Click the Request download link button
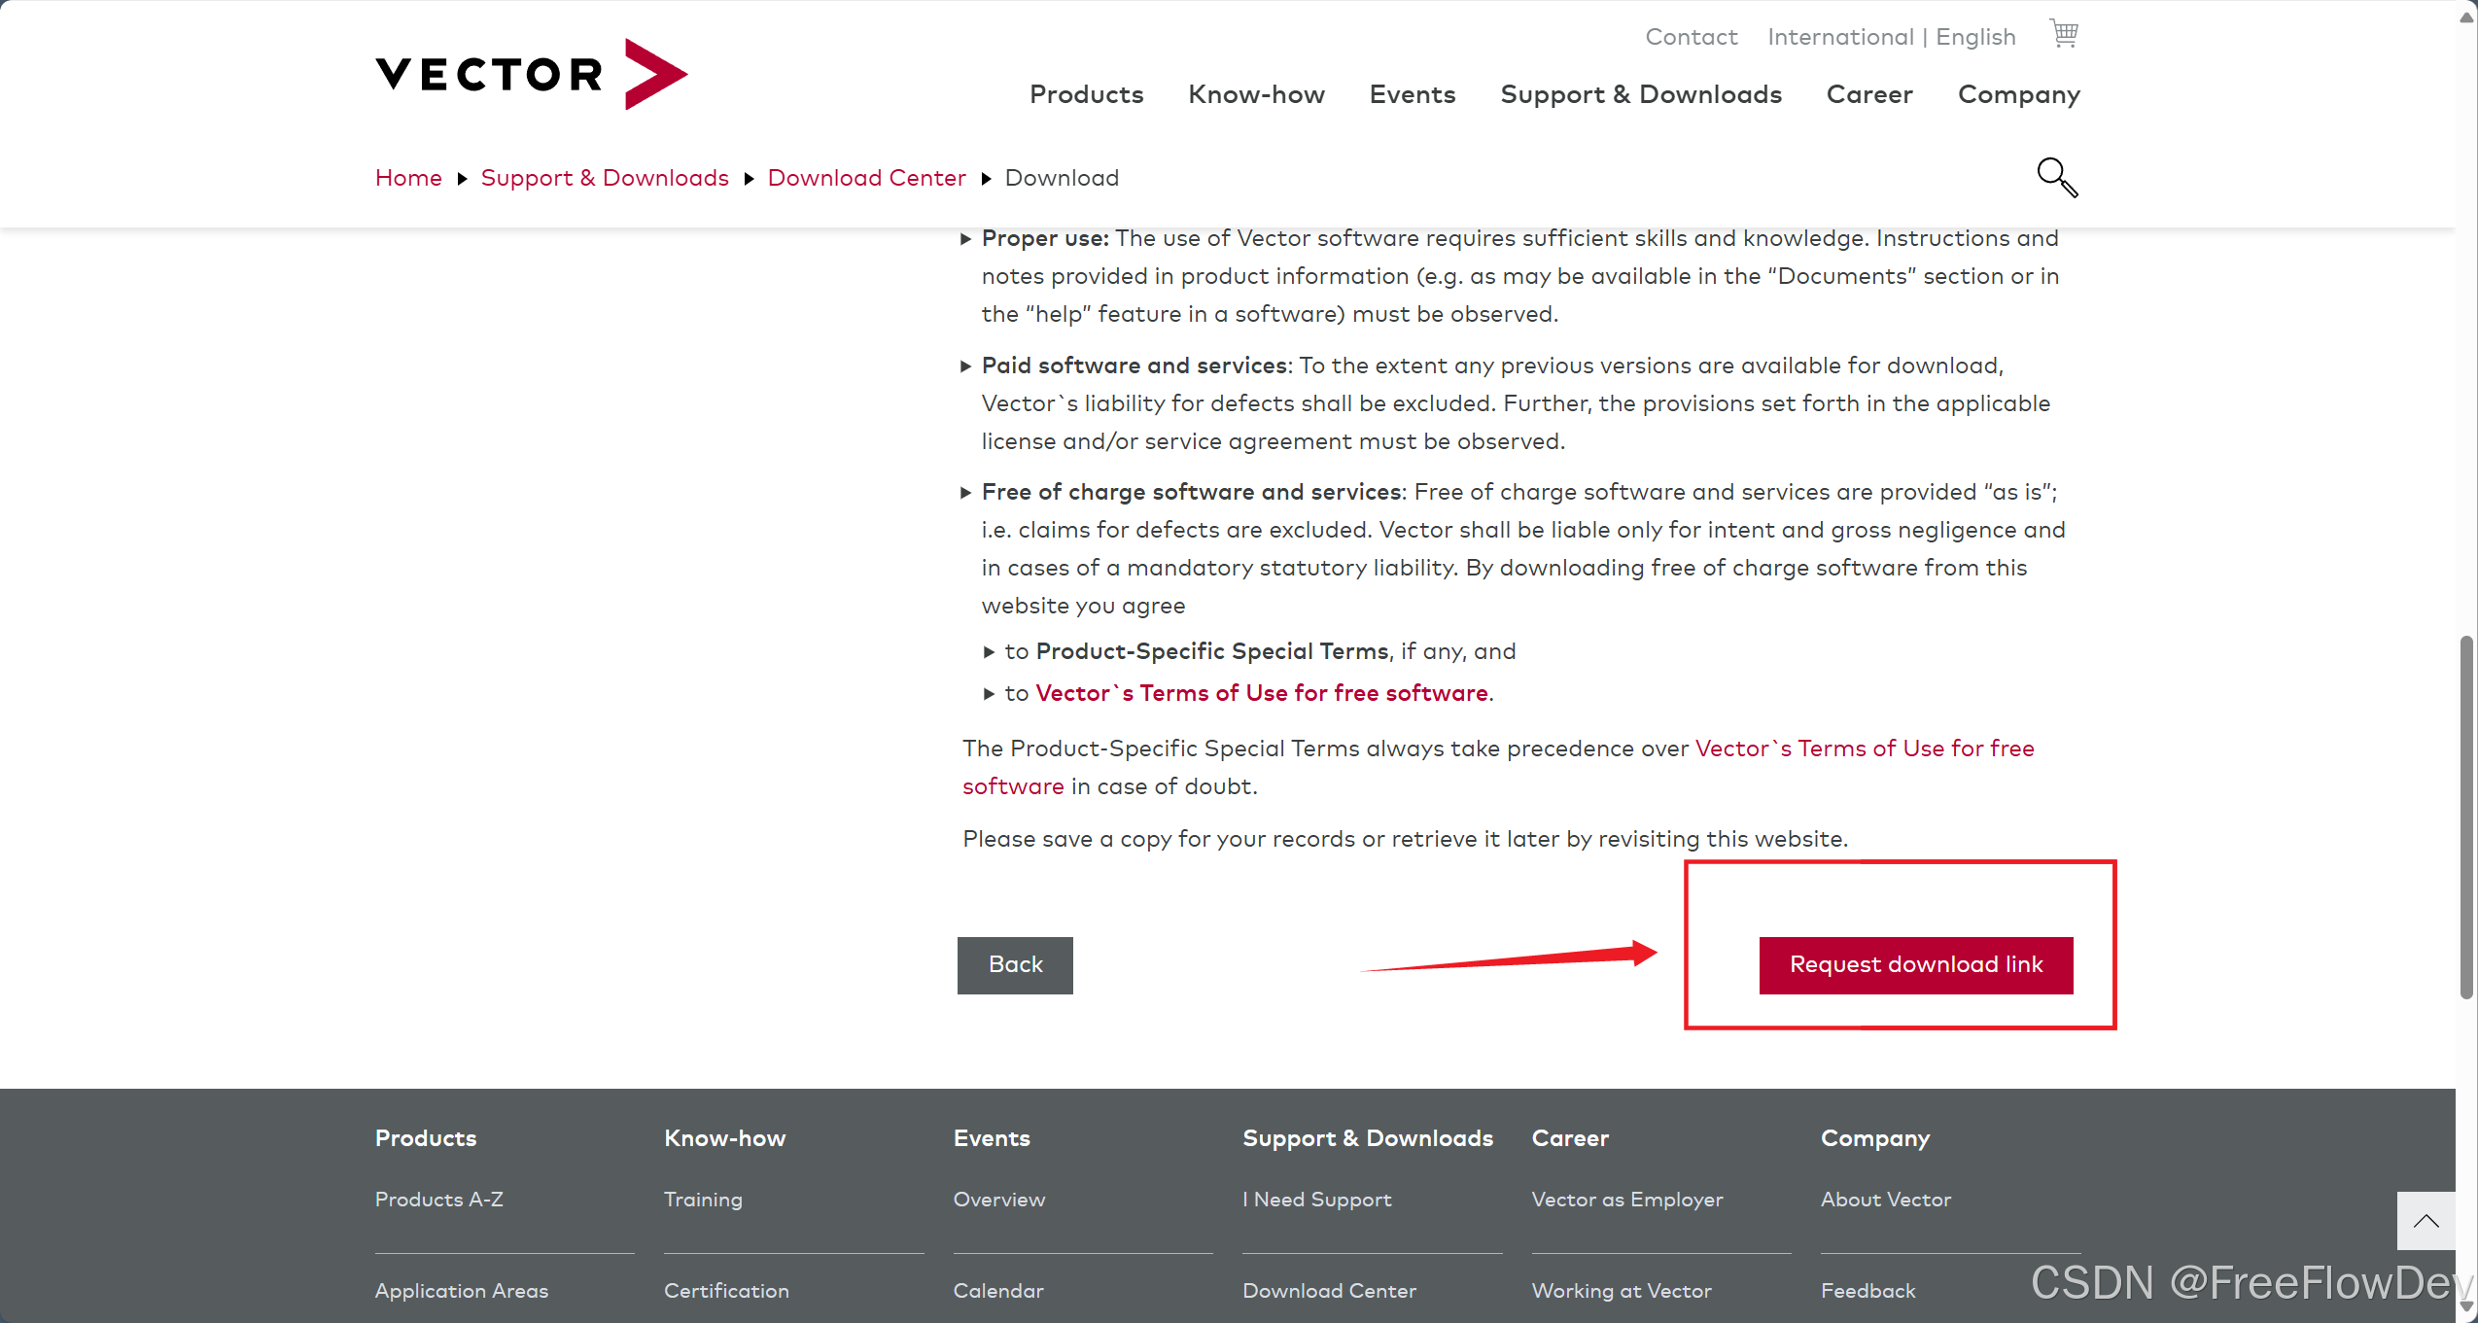This screenshot has width=2478, height=1323. click(1915, 964)
